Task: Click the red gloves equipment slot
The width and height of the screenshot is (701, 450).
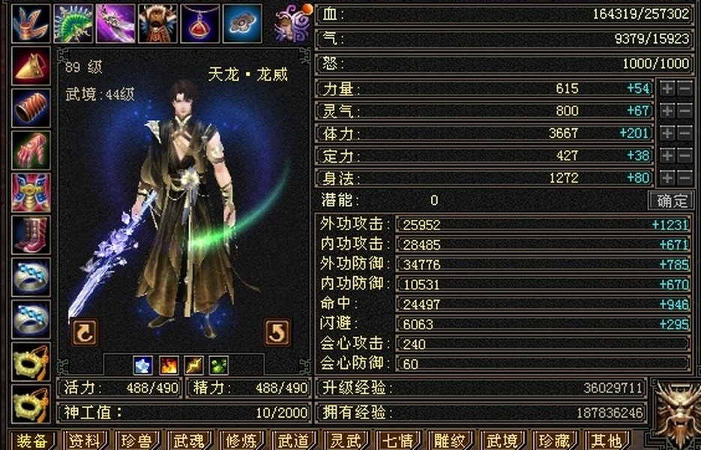Action: click(31, 150)
